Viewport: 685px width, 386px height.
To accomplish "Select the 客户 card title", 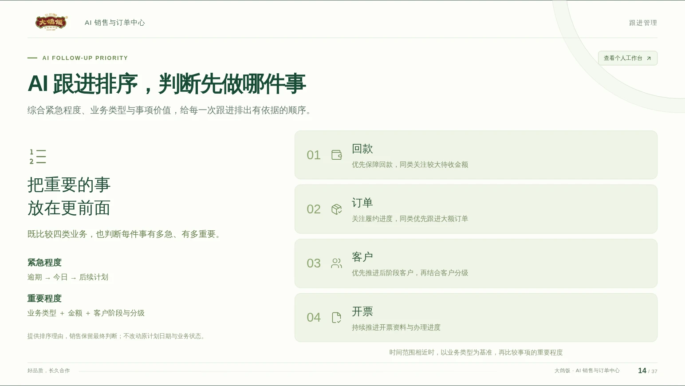I will coord(362,257).
